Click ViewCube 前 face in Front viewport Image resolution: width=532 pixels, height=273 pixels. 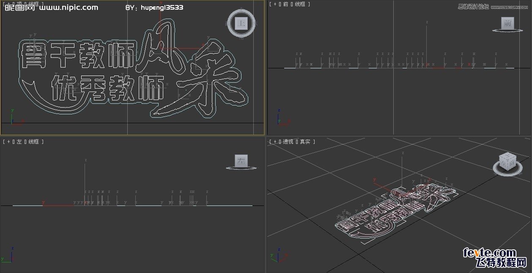click(508, 24)
